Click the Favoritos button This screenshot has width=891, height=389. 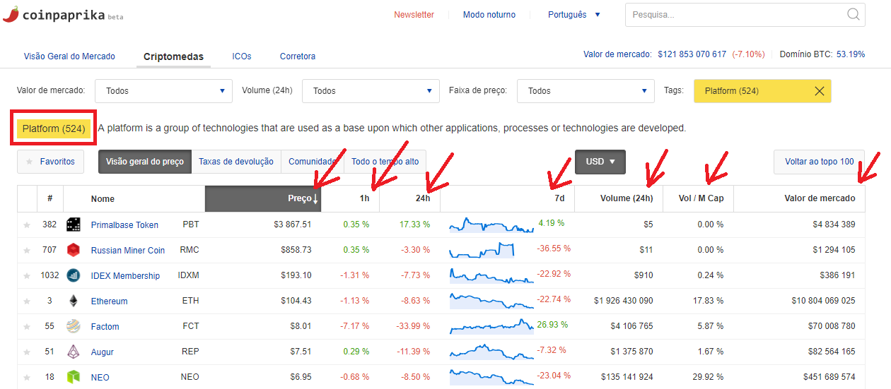click(x=51, y=162)
